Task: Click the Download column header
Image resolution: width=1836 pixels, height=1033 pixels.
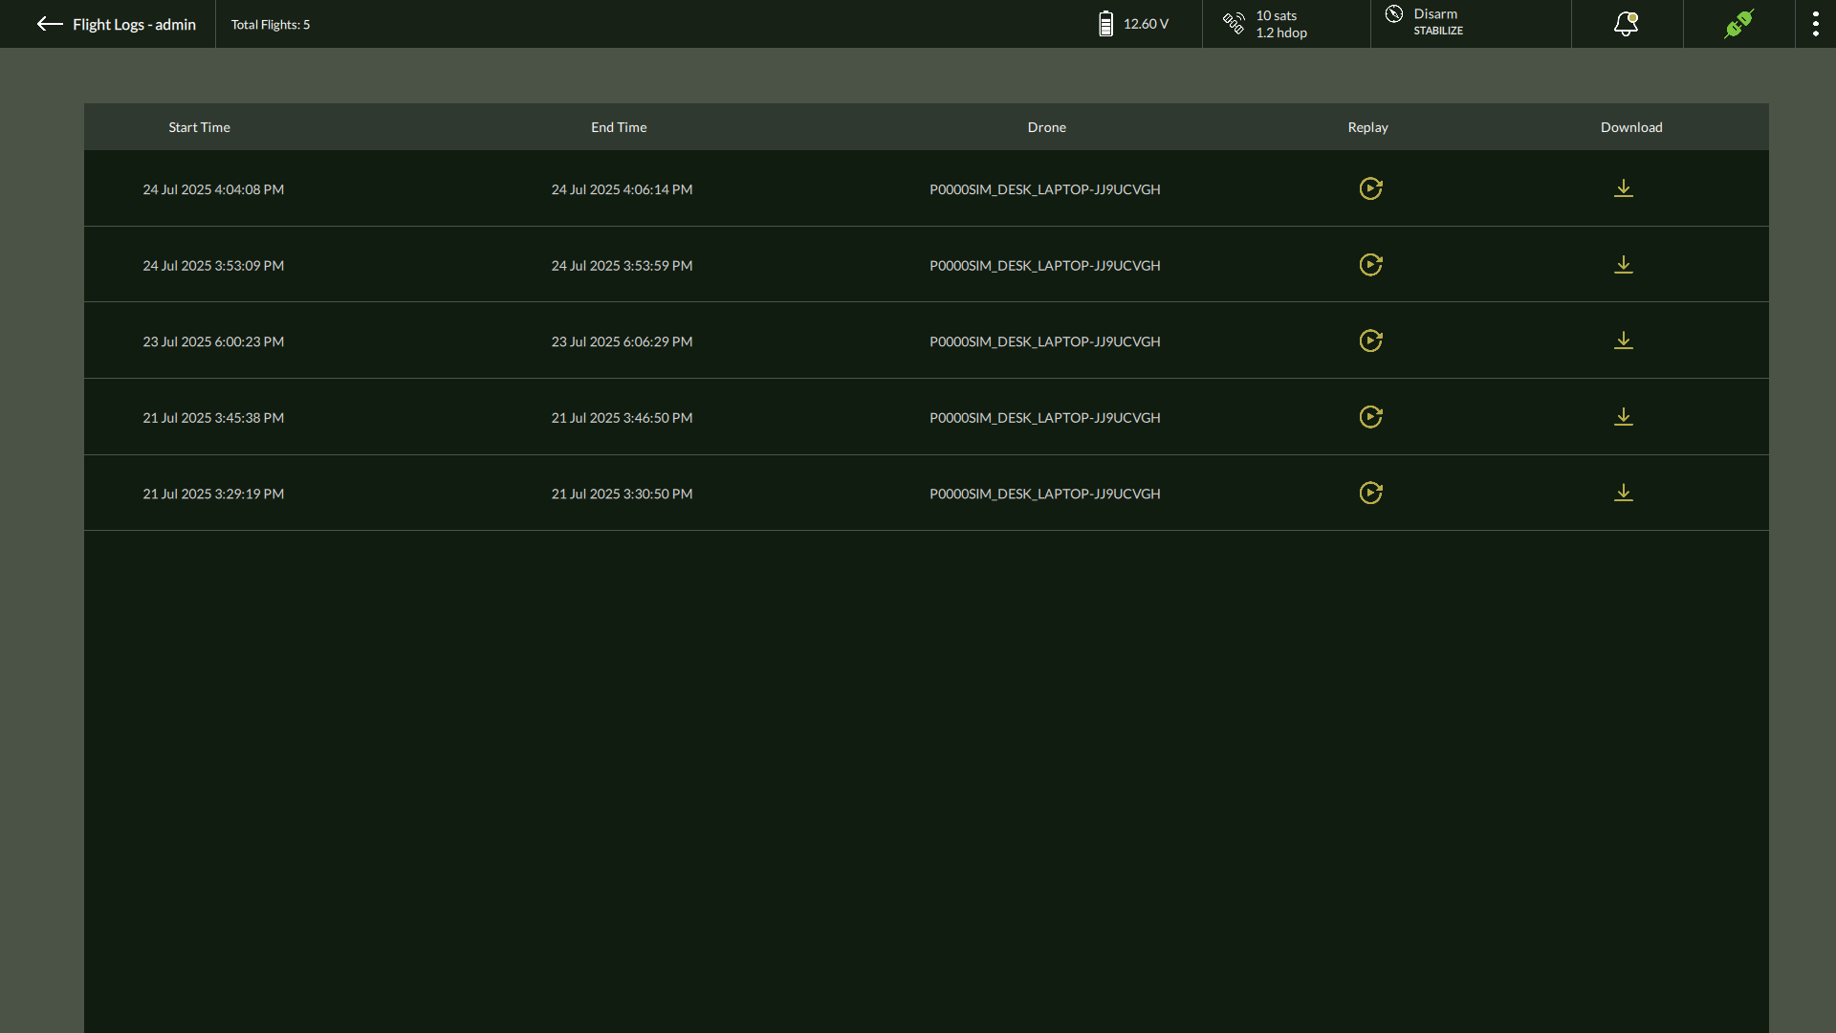Action: coord(1631,127)
